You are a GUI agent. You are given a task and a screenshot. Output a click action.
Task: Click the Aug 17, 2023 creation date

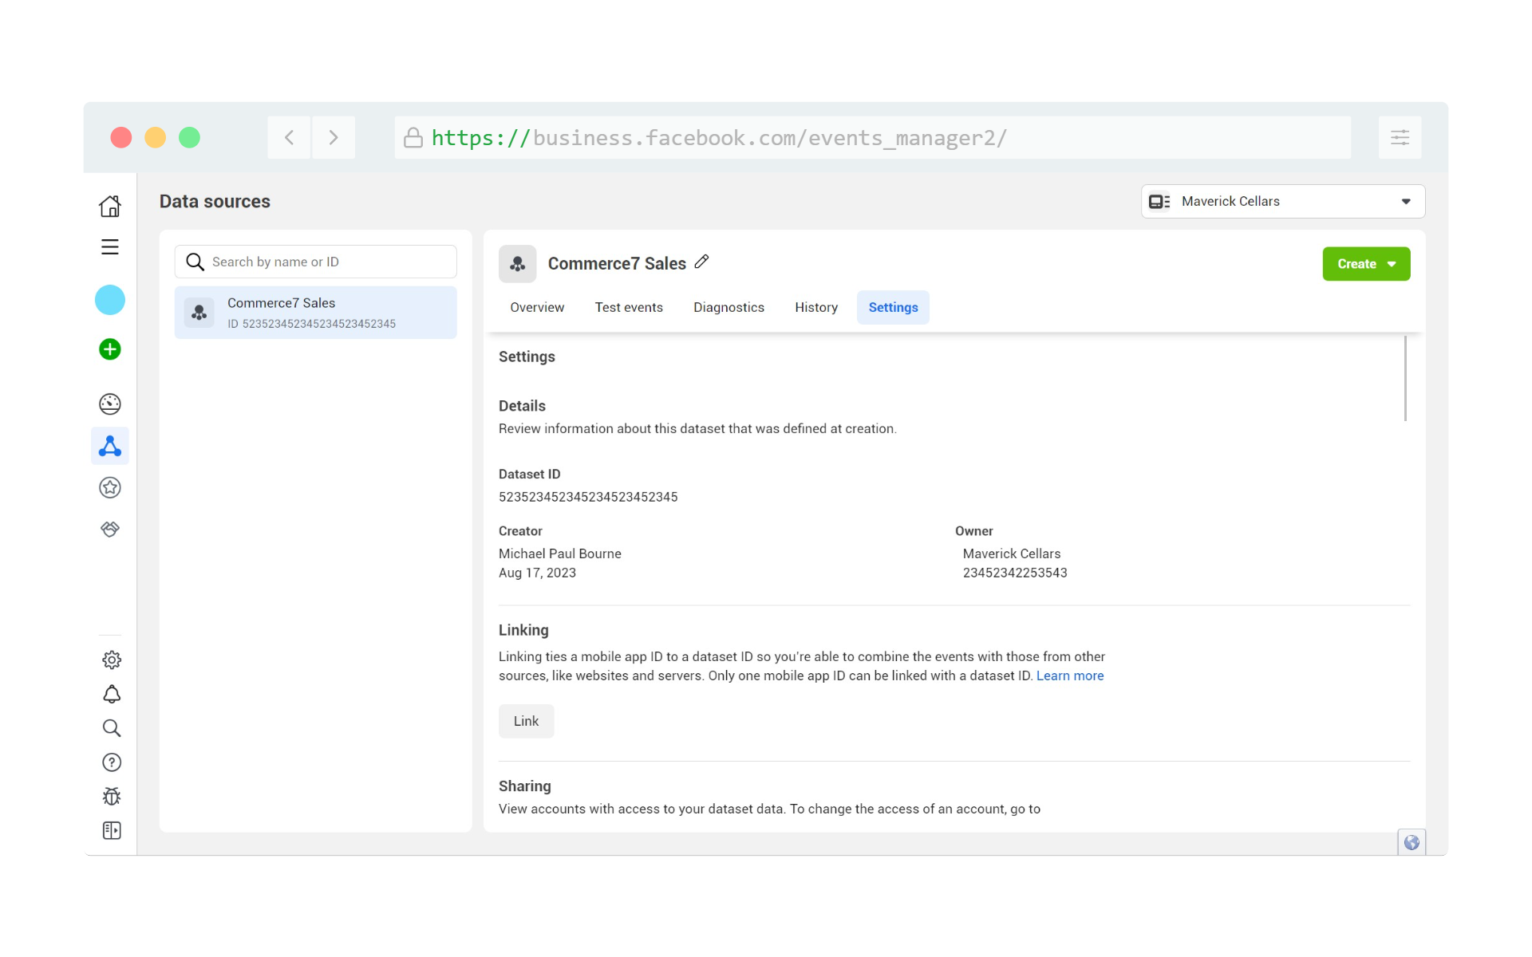coord(537,573)
